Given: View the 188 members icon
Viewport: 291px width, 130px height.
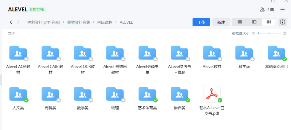Looking at the screenshot, I should click(x=262, y=10).
